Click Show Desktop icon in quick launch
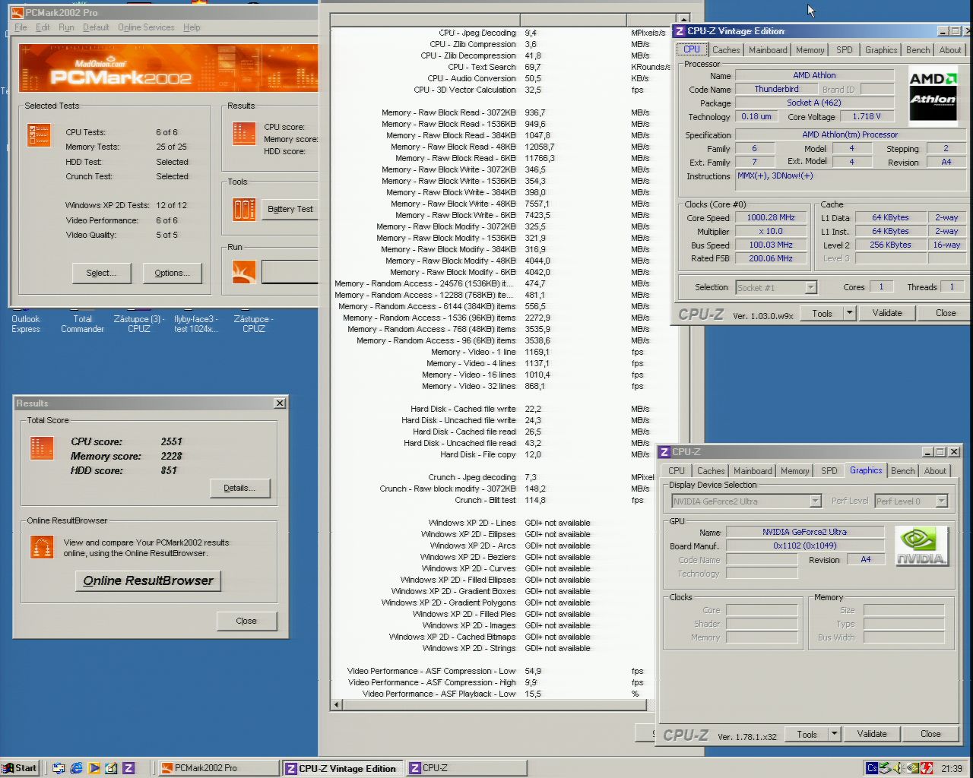 59,768
